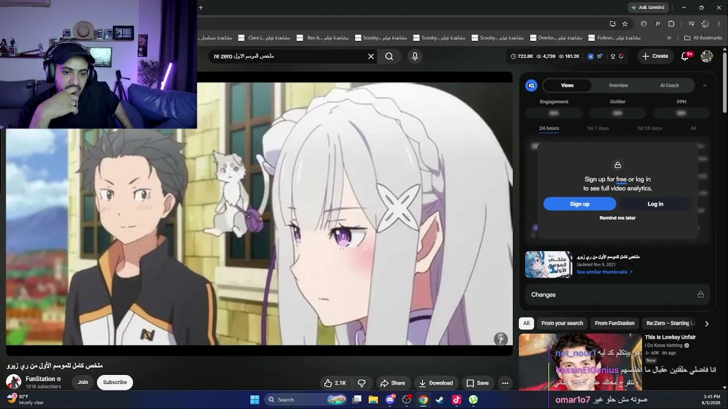
Task: Collapse the vidIQ panel with the chevron
Action: 705,85
